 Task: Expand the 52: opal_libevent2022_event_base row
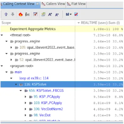pyautogui.click(x=11, y=60)
